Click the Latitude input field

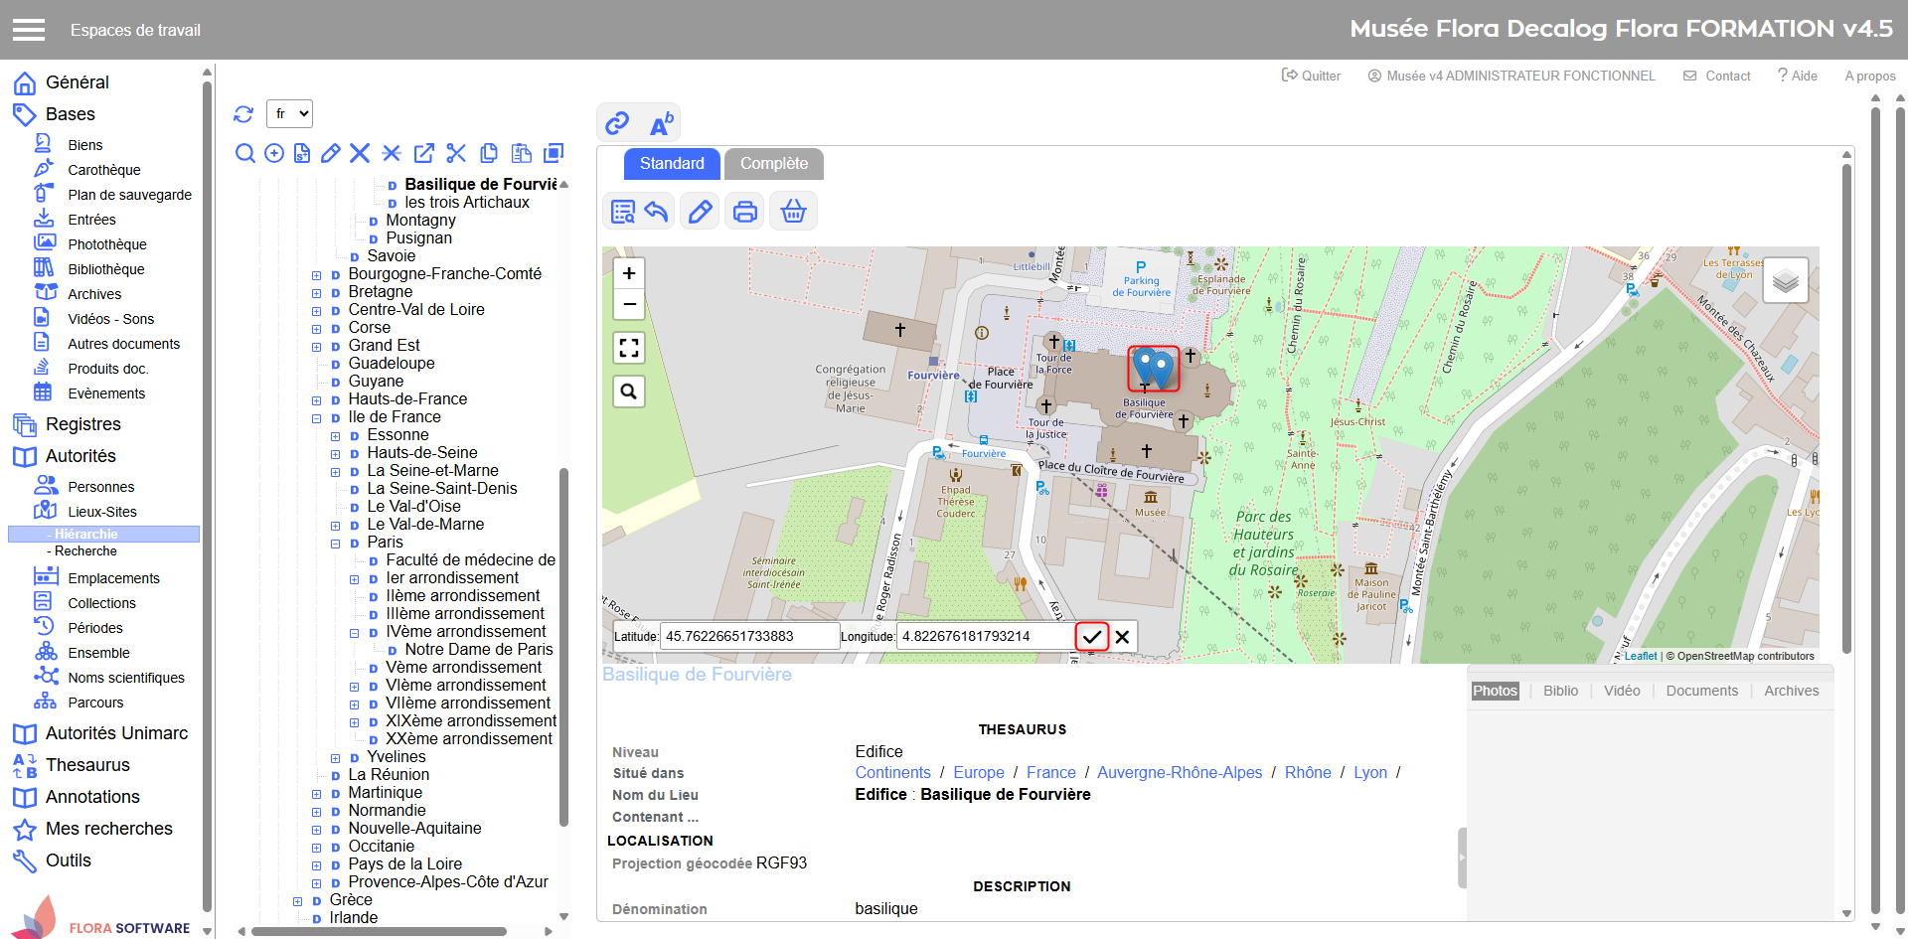pos(749,637)
